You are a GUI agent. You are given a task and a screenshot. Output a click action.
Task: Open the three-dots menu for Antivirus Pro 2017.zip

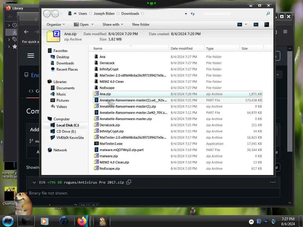coord(273,182)
